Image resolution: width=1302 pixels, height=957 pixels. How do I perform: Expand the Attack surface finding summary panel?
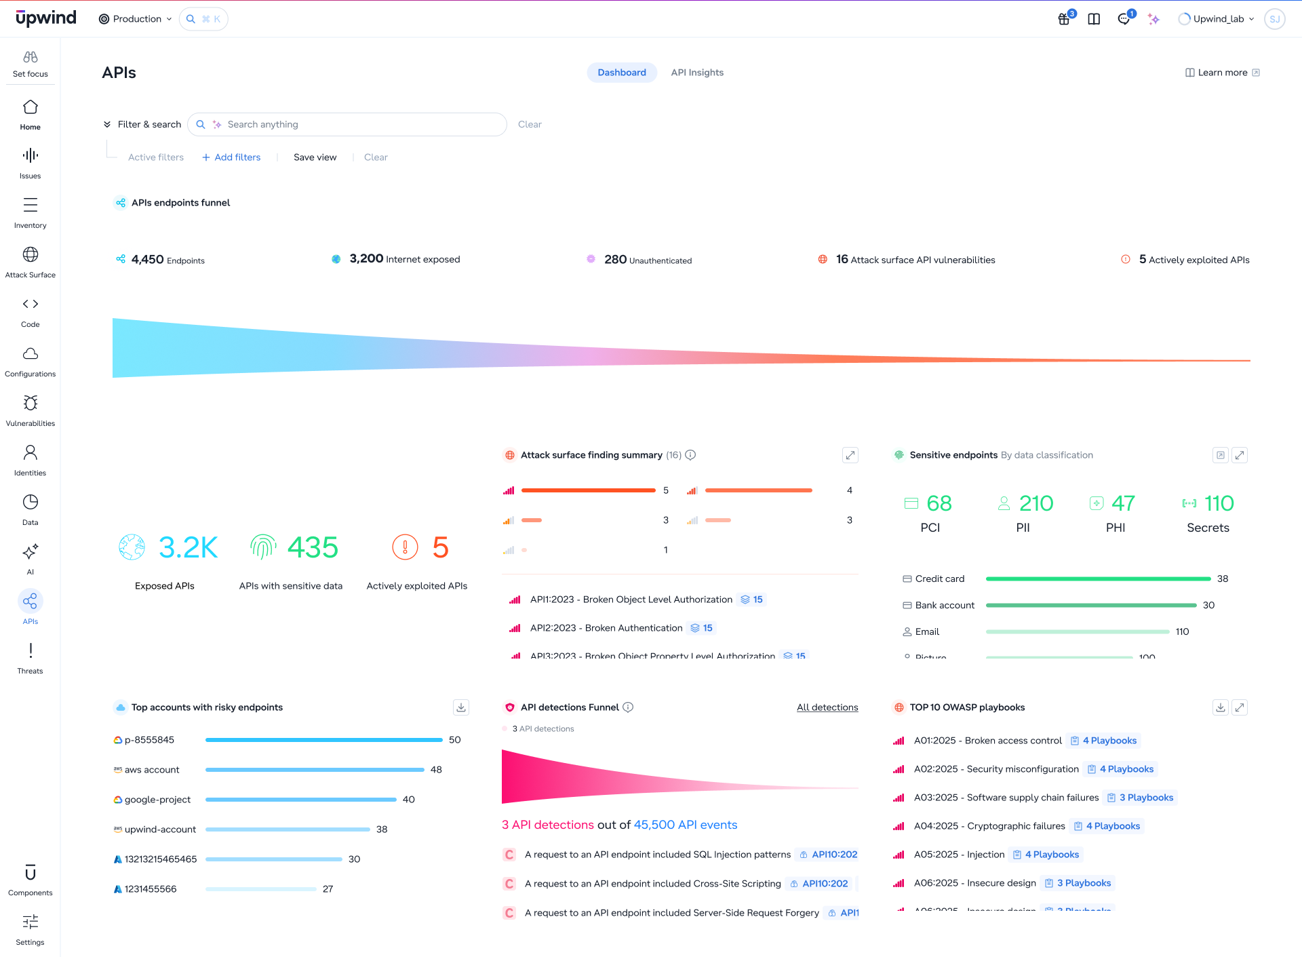point(850,455)
